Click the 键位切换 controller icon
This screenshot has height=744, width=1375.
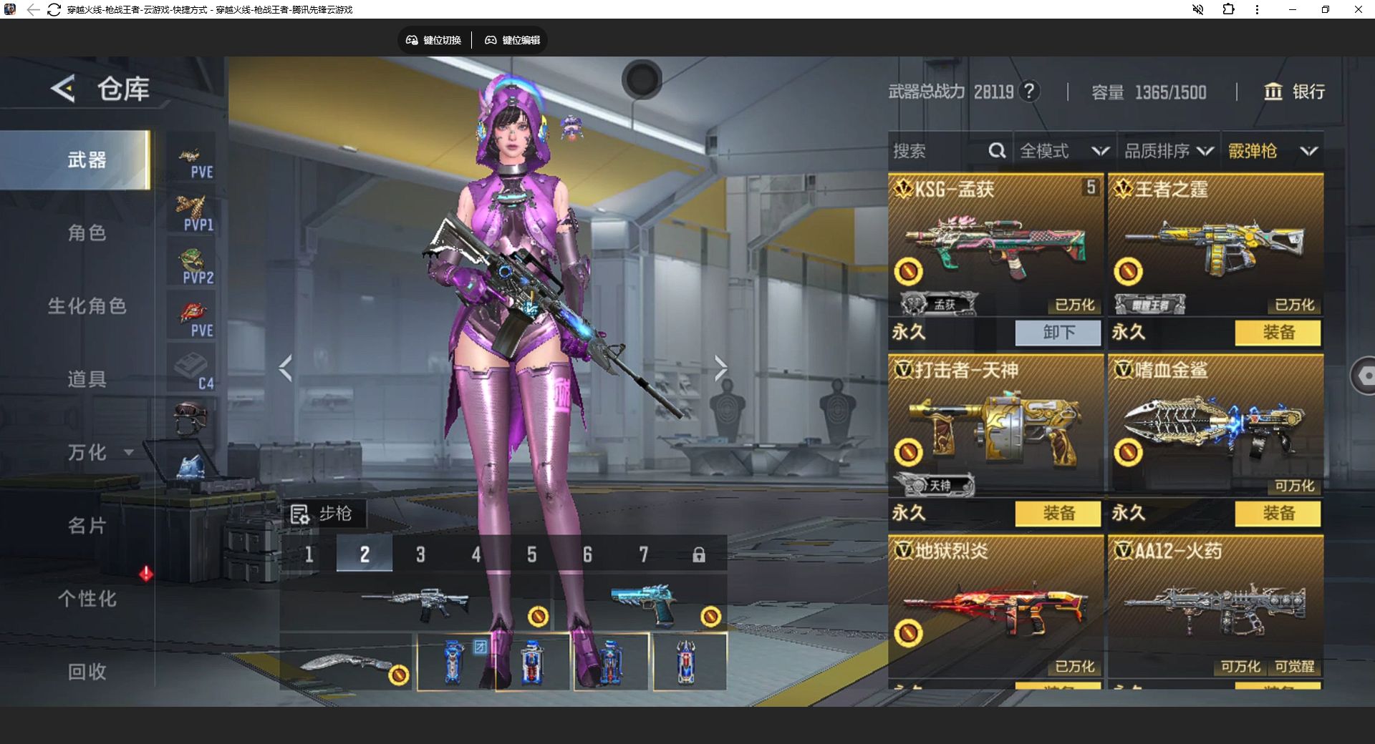point(412,40)
